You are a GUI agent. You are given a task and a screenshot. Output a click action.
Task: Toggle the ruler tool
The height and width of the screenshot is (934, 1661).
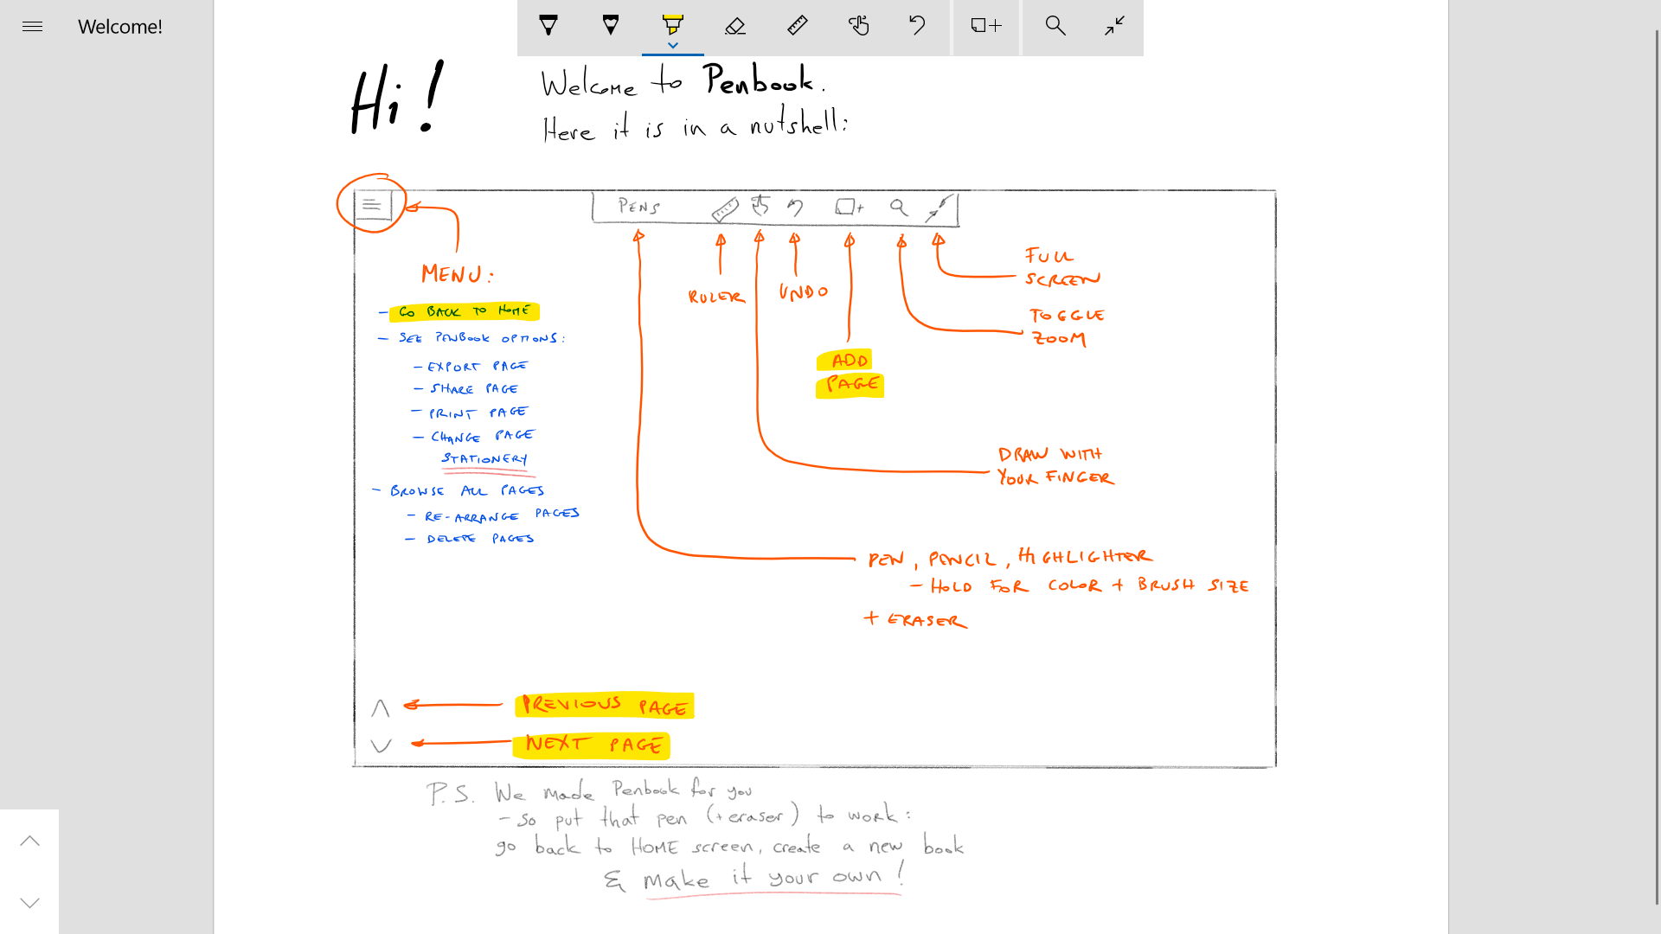798,26
